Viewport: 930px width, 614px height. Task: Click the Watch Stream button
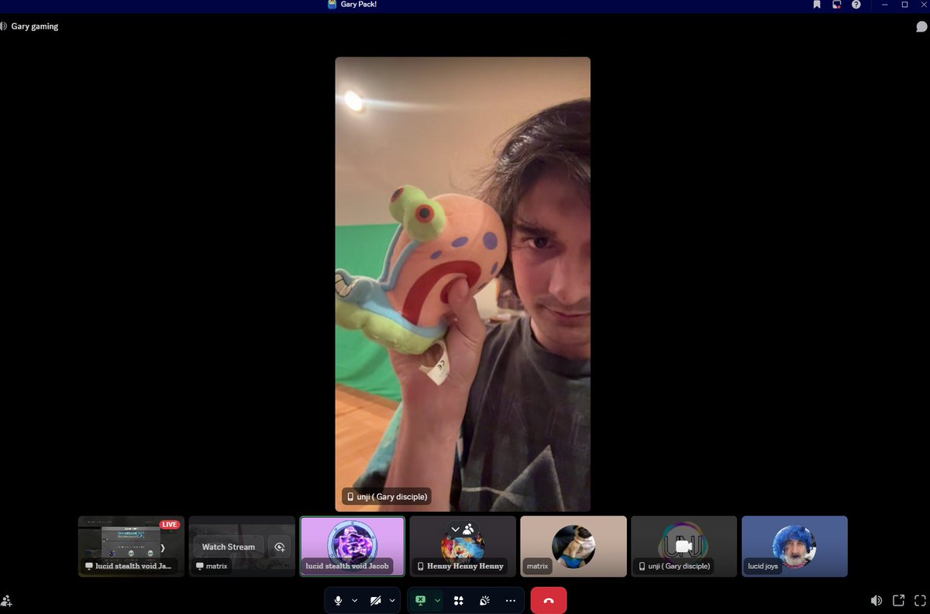point(229,547)
